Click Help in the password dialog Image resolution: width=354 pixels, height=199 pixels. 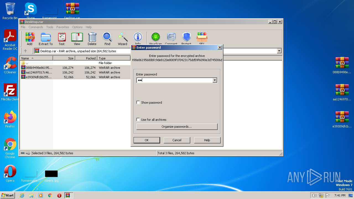pos(207,140)
